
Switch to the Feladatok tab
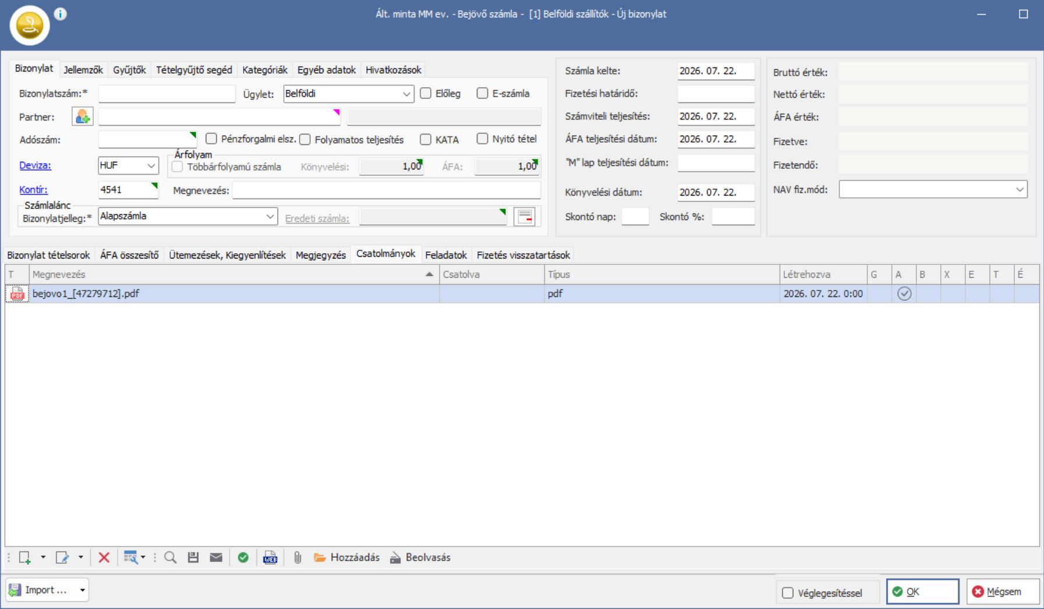[x=446, y=255]
